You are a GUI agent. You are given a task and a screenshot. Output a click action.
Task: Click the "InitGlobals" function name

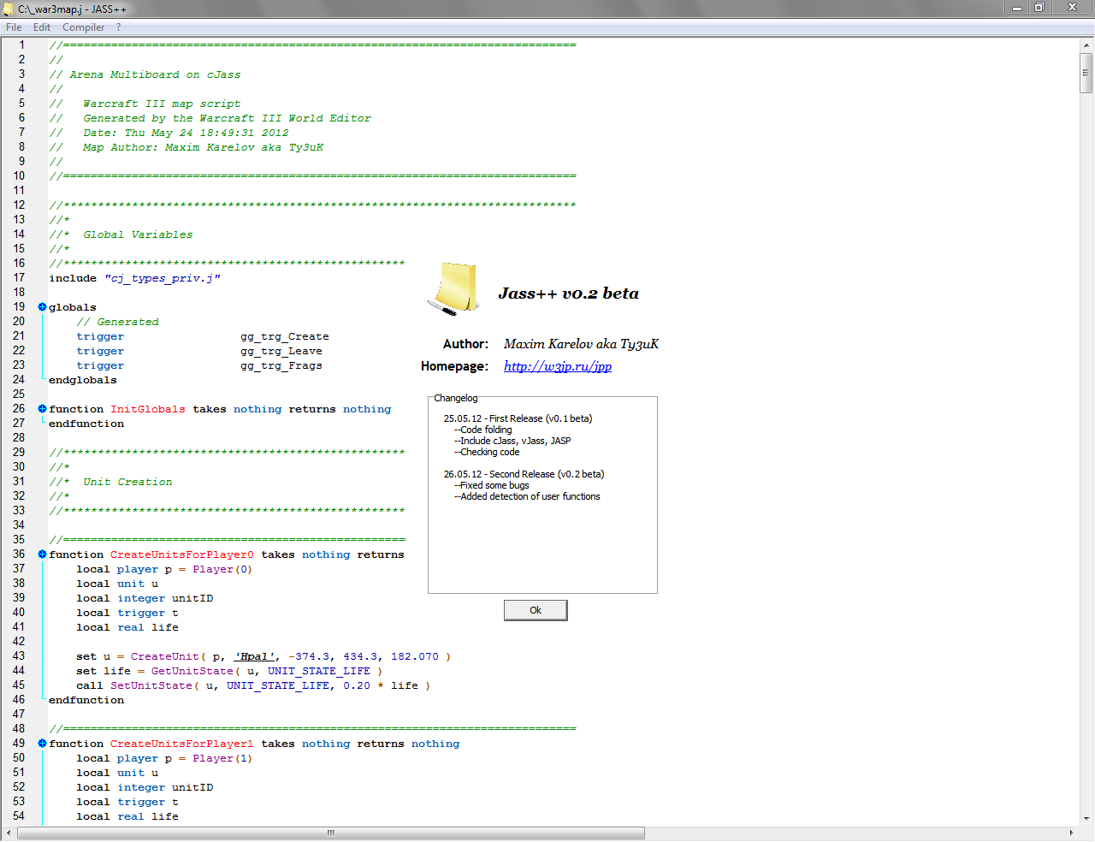148,409
